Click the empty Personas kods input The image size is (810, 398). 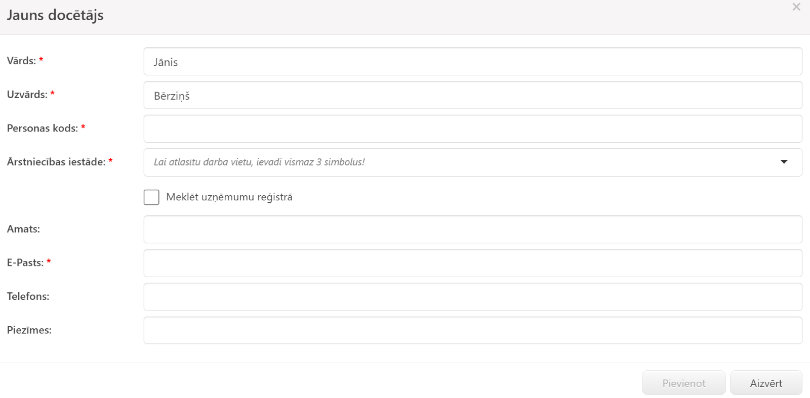[x=473, y=129]
